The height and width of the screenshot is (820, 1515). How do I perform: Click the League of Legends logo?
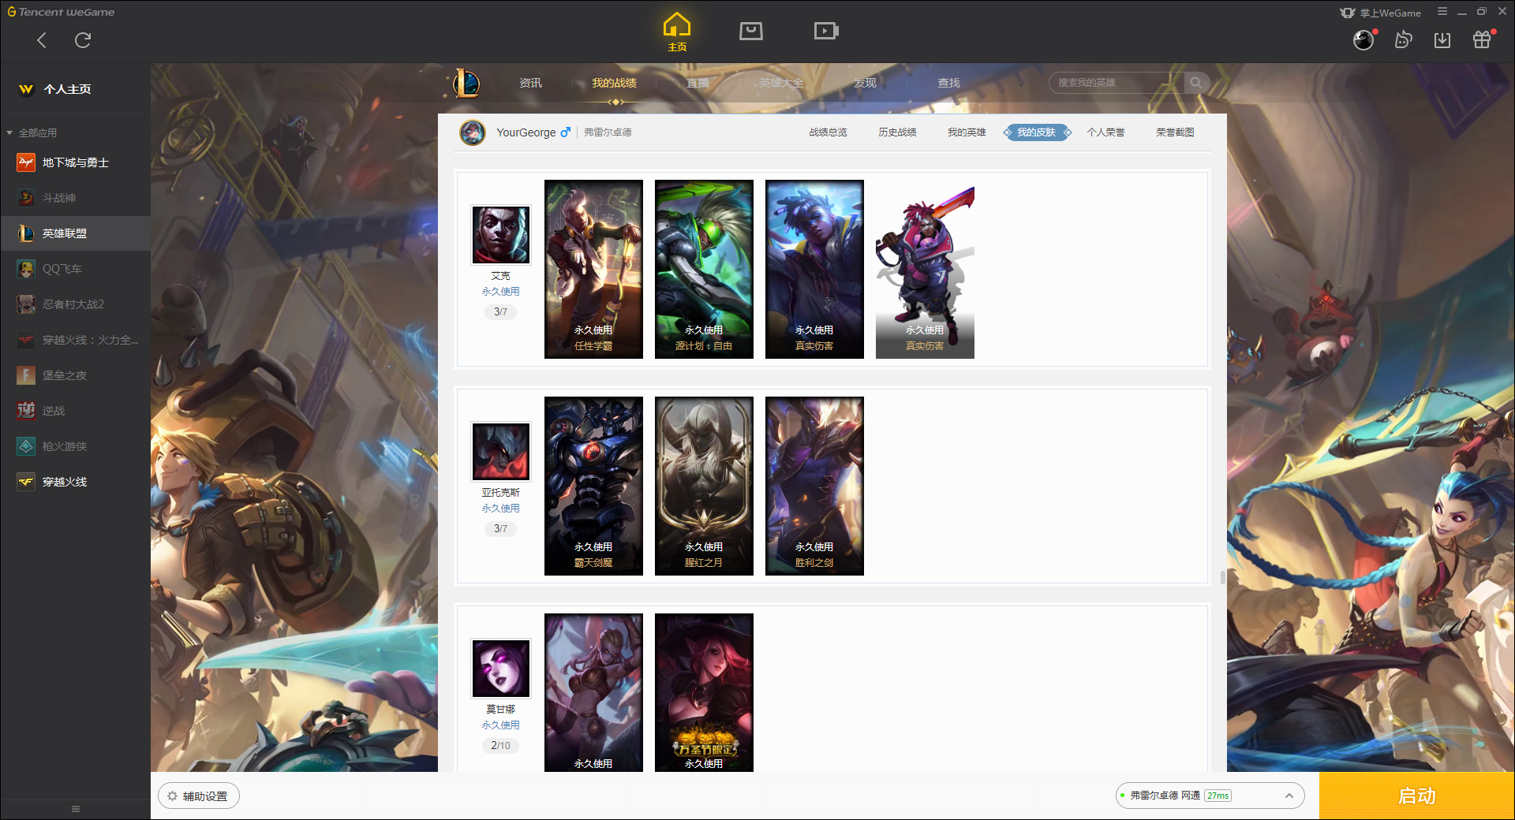click(x=466, y=83)
